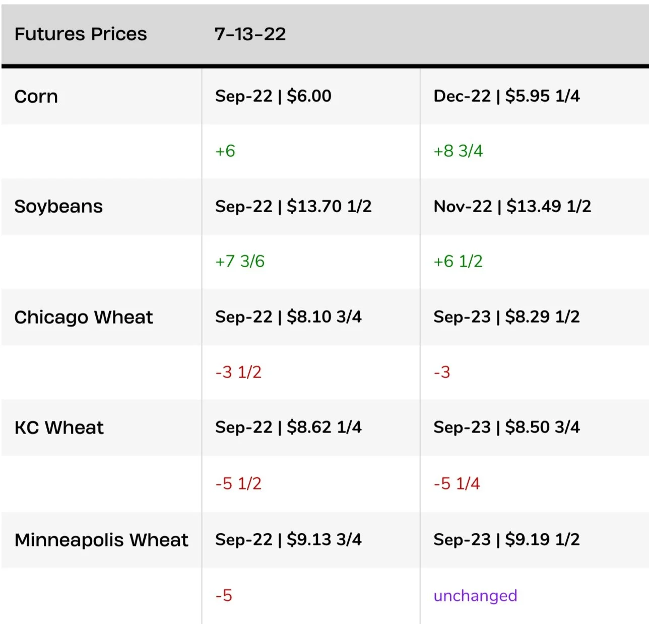The image size is (649, 624).
Task: Select the red -3 1/2 change
Action: tap(238, 372)
